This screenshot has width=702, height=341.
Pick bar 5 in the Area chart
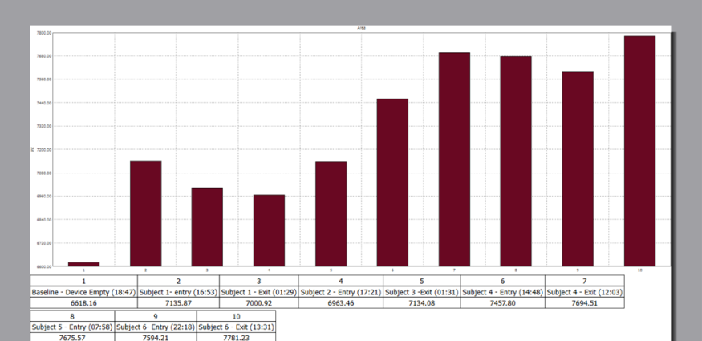coord(331,214)
